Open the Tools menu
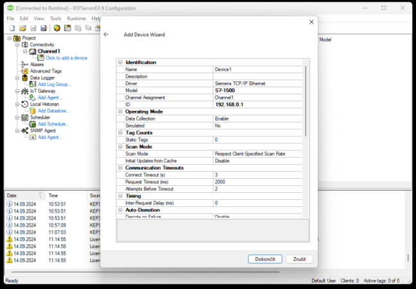Image resolution: width=416 pixels, height=289 pixels. [56, 19]
